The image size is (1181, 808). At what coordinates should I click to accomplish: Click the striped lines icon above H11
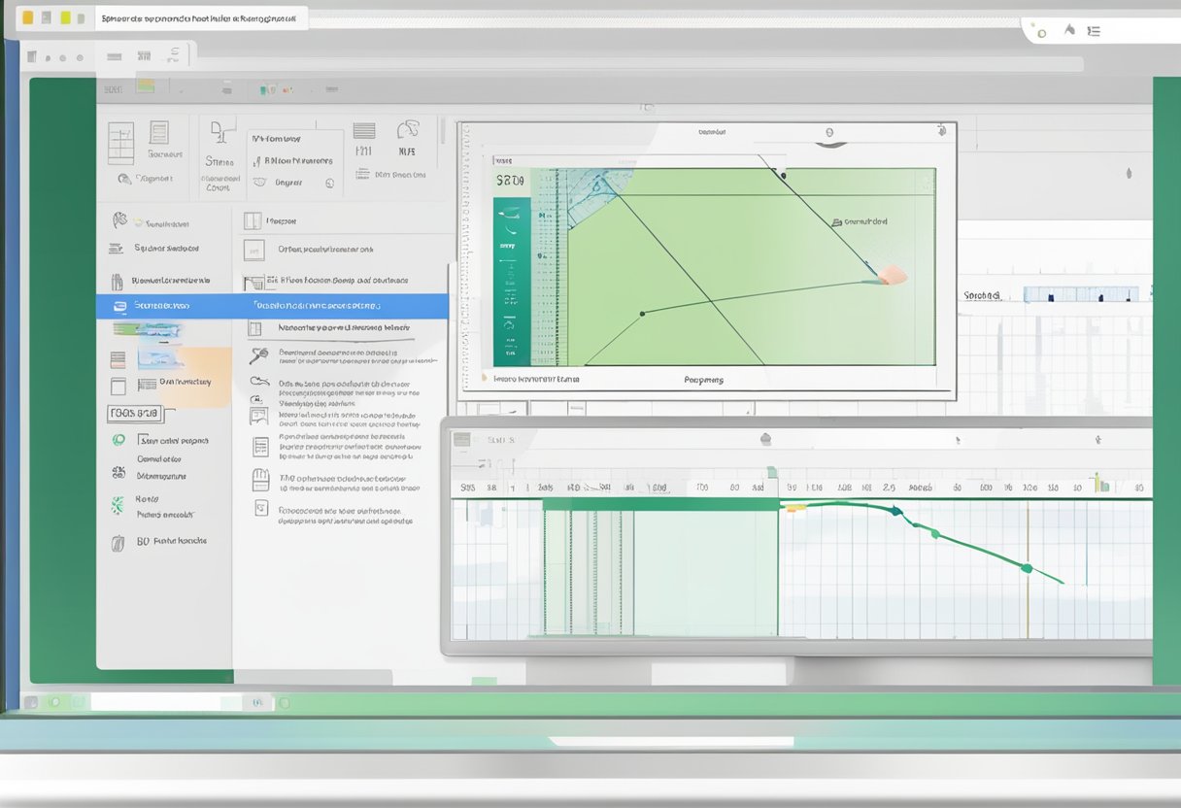pos(364,131)
